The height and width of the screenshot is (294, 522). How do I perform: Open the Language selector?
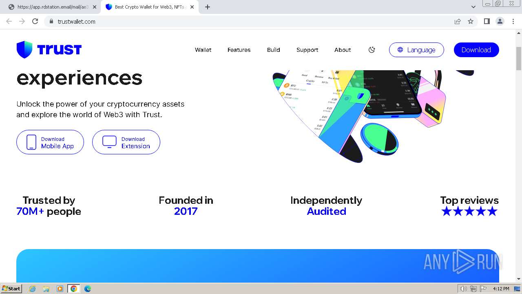tap(416, 50)
